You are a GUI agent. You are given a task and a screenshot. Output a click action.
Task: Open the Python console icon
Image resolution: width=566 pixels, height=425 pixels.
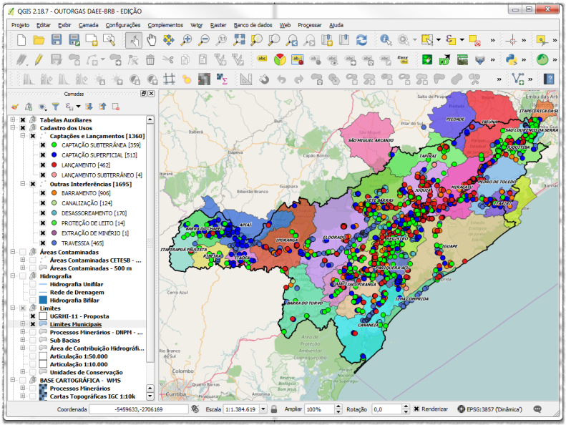(x=512, y=59)
